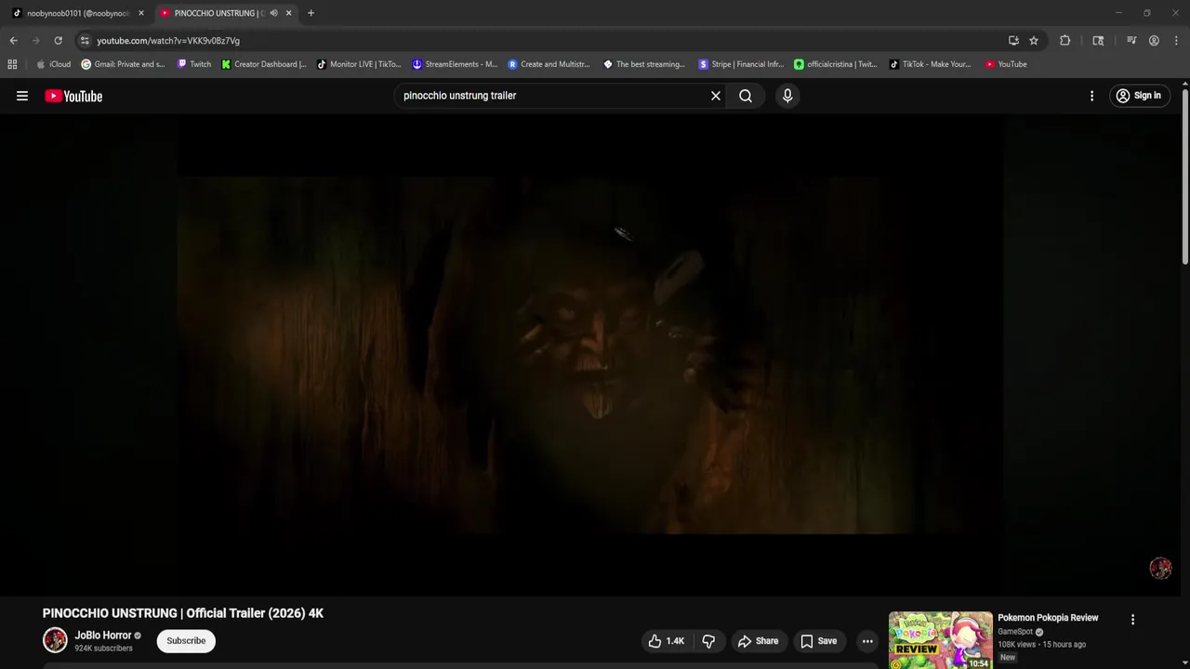
Task: Mute the PINOCCHIO UNSTRUNG tab audio
Action: (x=273, y=13)
